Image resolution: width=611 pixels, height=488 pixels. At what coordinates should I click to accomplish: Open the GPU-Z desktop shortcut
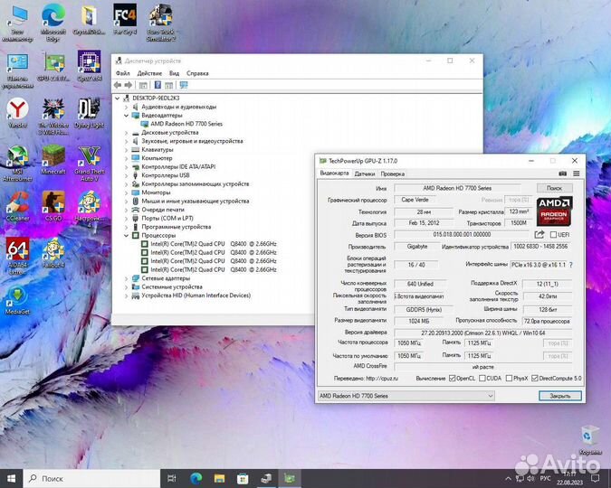53,66
